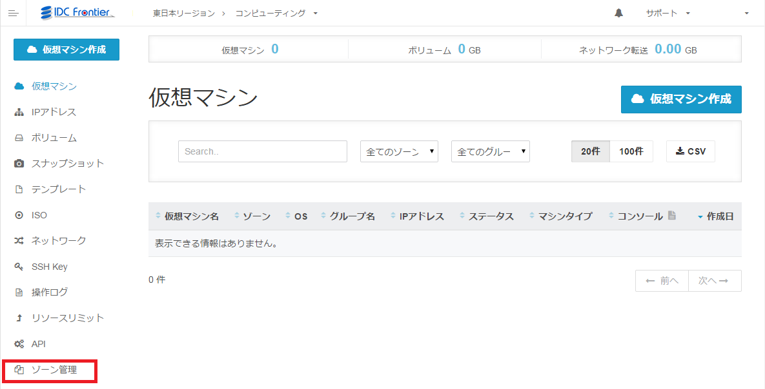The image size is (765, 389).
Task: Open the サポート dropdown menu
Action: click(x=668, y=13)
